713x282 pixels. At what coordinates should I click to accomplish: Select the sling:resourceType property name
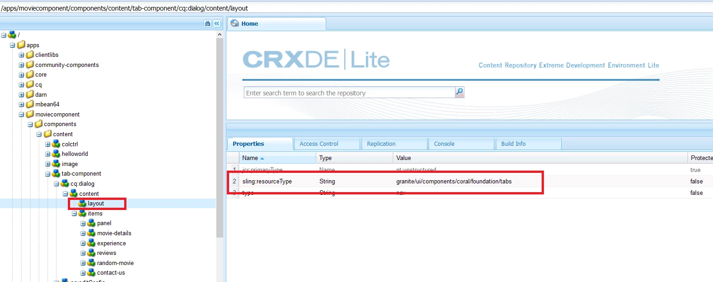point(267,182)
